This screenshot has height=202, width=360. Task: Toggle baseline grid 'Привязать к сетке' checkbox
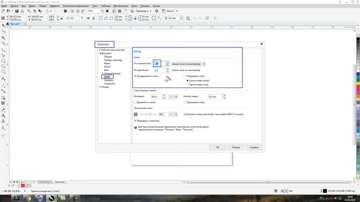click(135, 102)
